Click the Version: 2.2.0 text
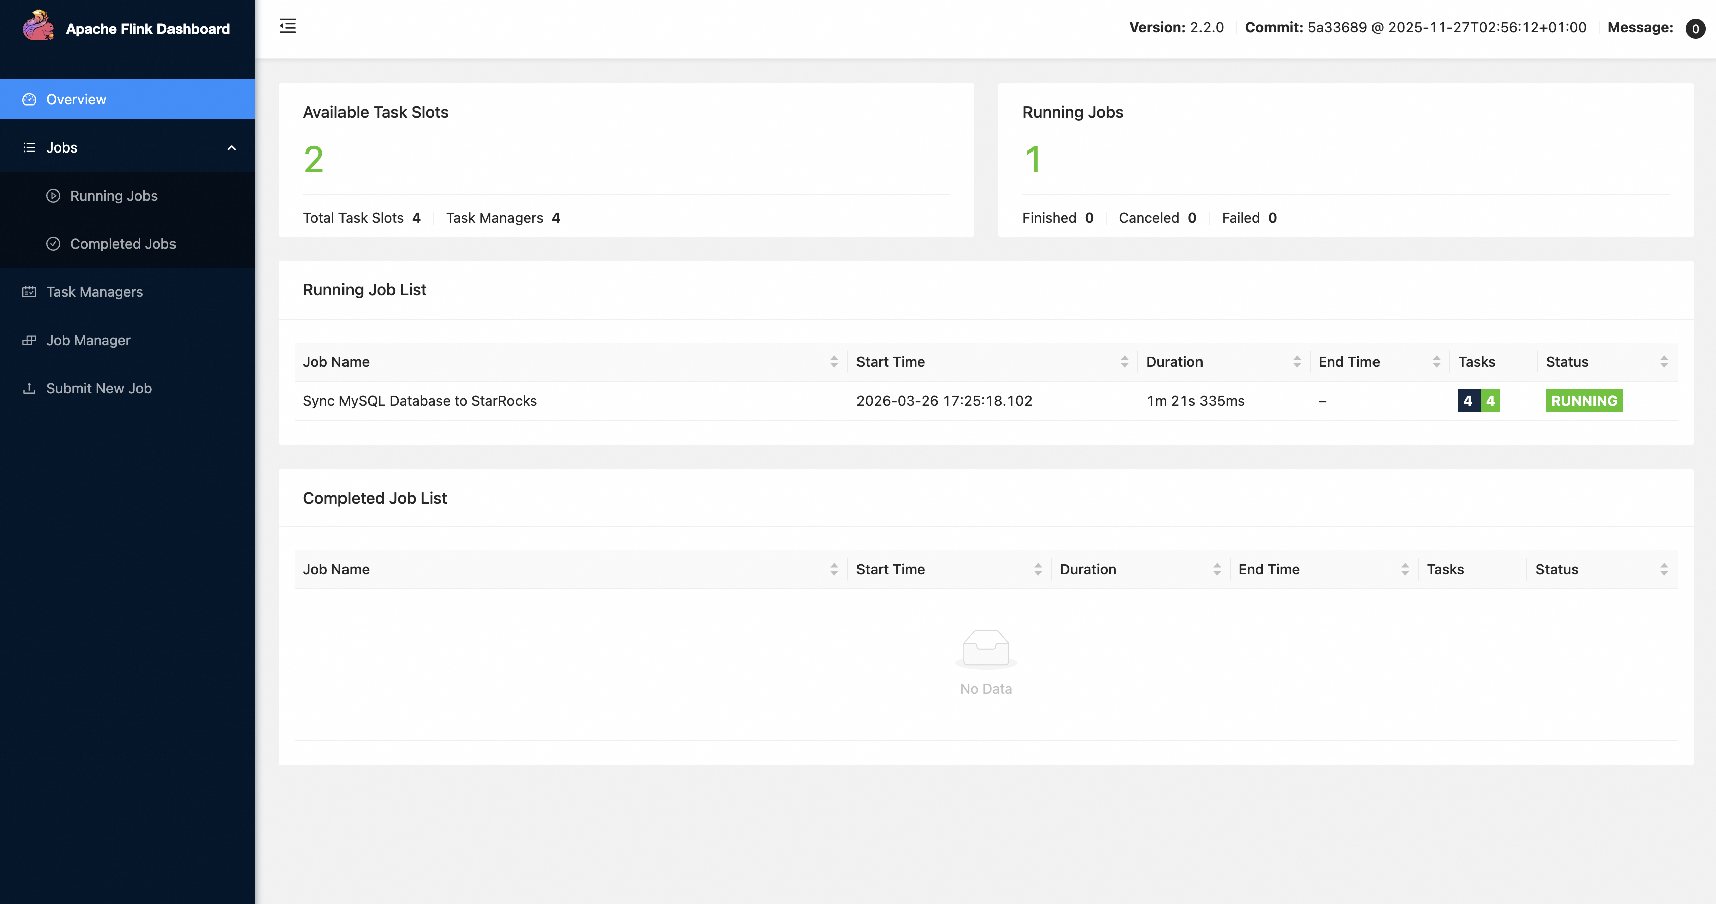Screen dimensions: 1716x904 point(1176,27)
